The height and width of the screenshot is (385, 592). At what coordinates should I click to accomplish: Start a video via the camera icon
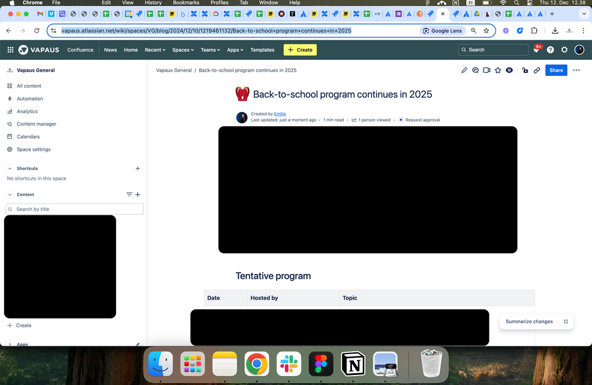click(x=487, y=70)
